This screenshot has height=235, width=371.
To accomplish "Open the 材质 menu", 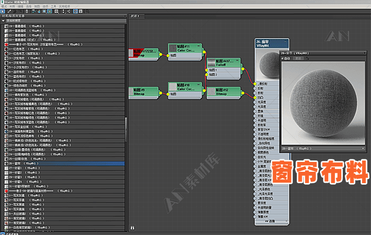I will [x=11, y=6].
